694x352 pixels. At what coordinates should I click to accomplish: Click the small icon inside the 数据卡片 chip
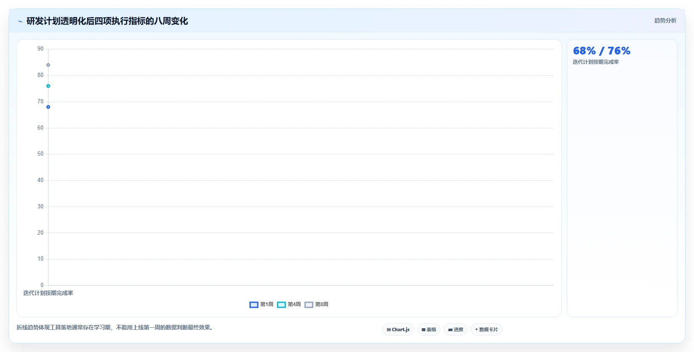click(476, 329)
